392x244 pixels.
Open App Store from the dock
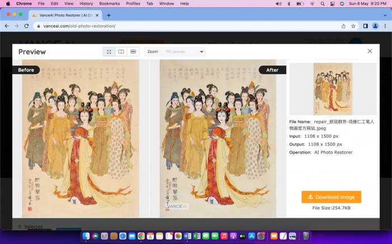252,236
